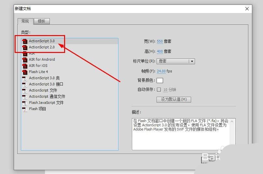263x174 pixels.
Task: Click the height value 400
Action: [x=160, y=51]
